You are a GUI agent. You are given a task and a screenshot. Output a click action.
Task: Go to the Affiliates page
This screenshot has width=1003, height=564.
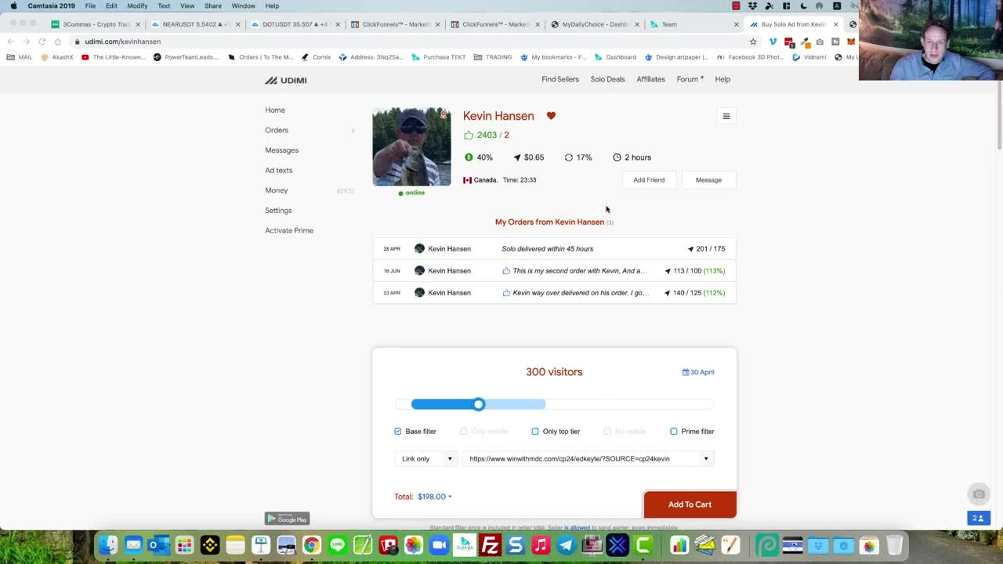tap(650, 79)
